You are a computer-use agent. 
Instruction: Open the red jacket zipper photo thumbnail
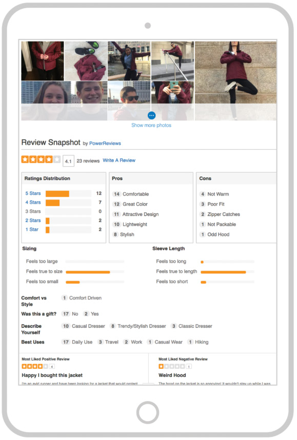point(43,61)
